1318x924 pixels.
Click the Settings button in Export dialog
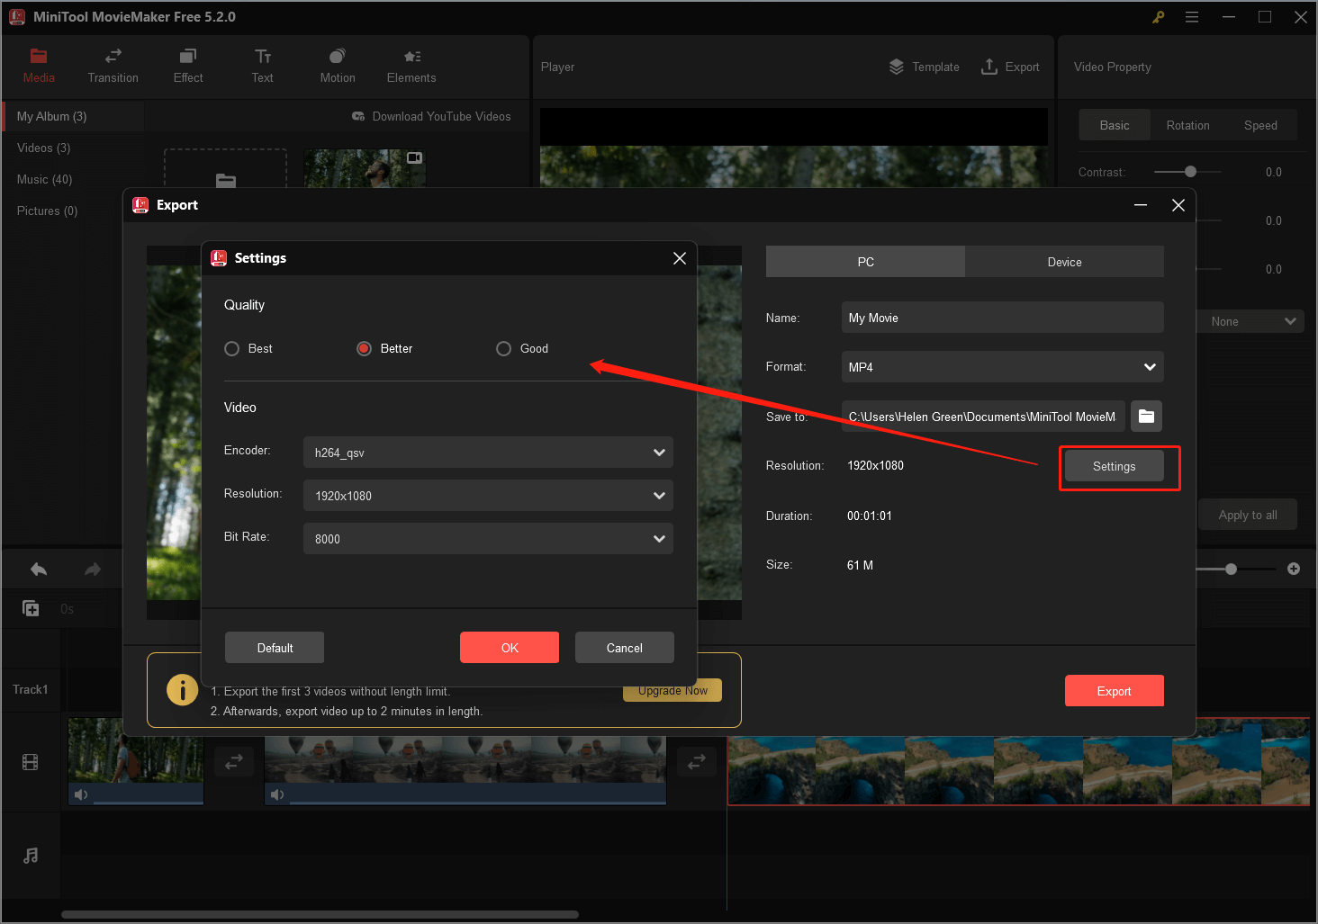pos(1115,466)
